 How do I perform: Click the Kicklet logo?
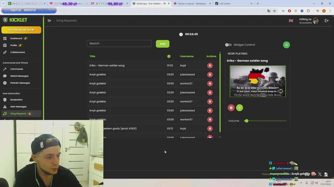15,20
